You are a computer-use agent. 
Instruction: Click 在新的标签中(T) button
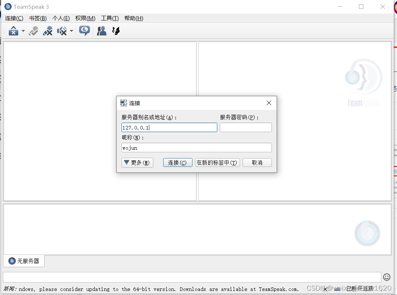click(x=217, y=163)
